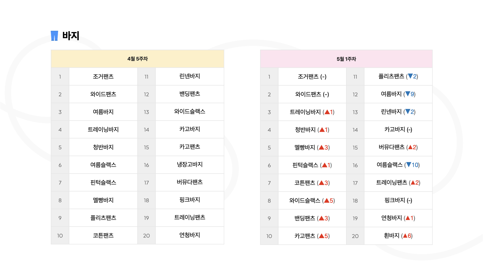483x271 pixels.
Task: Select the 4월 5주차 table header
Action: coord(137,59)
